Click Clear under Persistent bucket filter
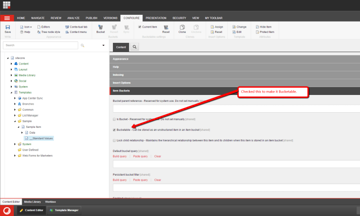Viewport: 360px width, 216px height. (x=157, y=180)
